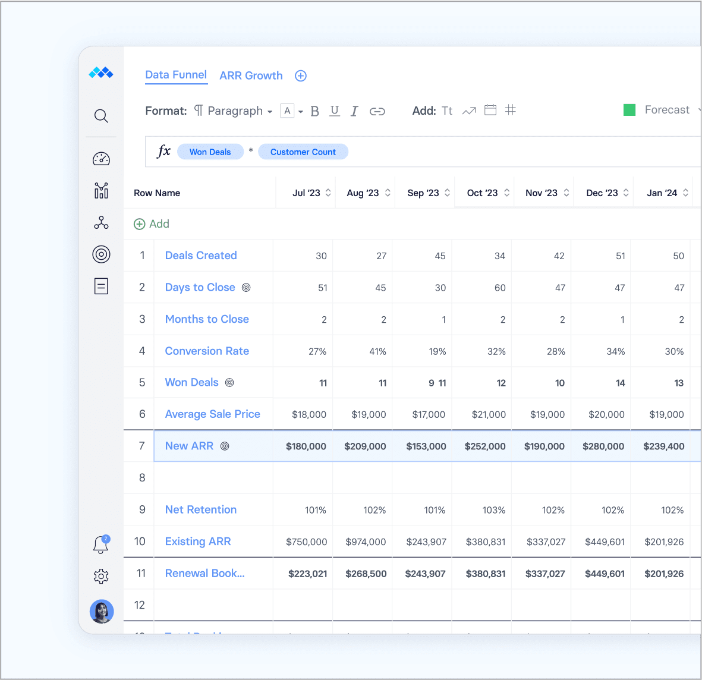The width and height of the screenshot is (702, 680).
Task: Click target icon next to Days to Close
Action: [x=246, y=288]
